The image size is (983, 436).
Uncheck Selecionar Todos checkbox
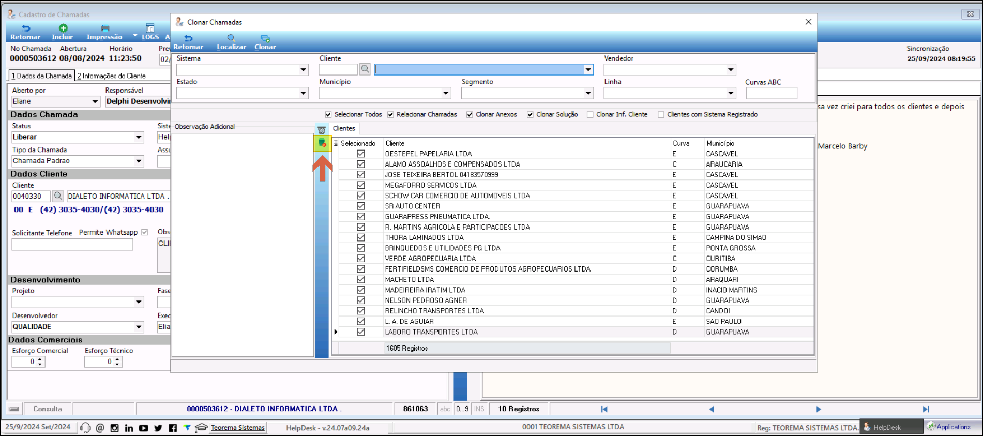tap(328, 114)
